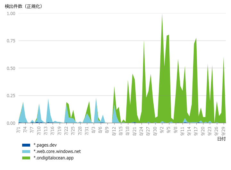The width and height of the screenshot is (231, 170).
Task: Click the 8/6 date label
Action: (x=100, y=130)
